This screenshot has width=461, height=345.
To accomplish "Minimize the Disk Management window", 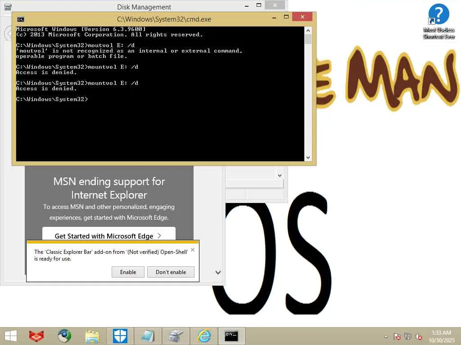I will coord(247,5).
